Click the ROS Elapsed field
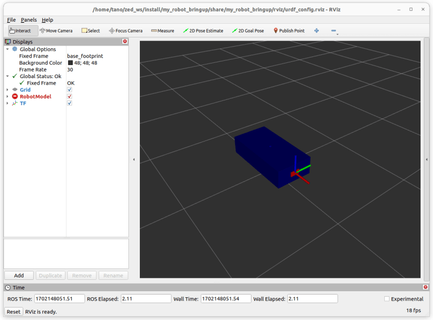 146,299
